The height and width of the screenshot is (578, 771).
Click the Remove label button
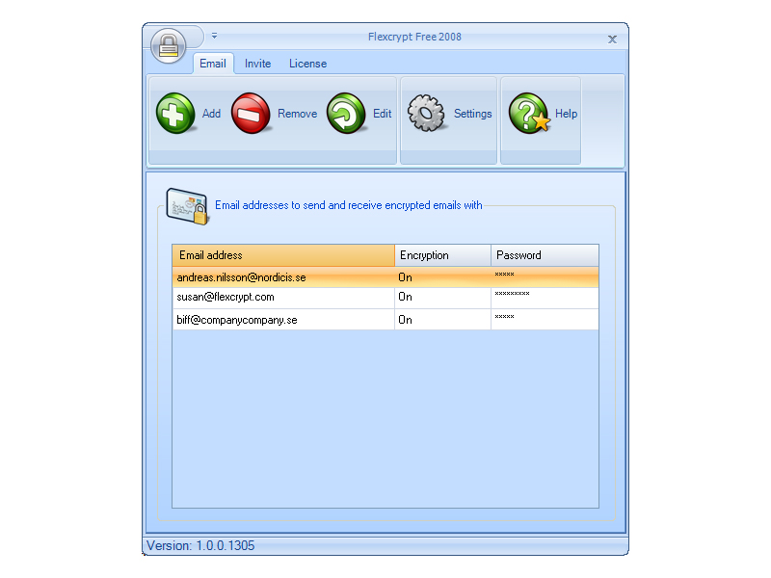click(x=298, y=114)
